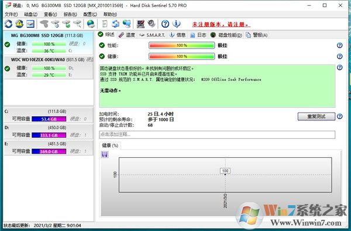The width and height of the screenshot is (351, 231).
Task: Click the E: (481.5 GB) partition row
Action: [x=49, y=148]
